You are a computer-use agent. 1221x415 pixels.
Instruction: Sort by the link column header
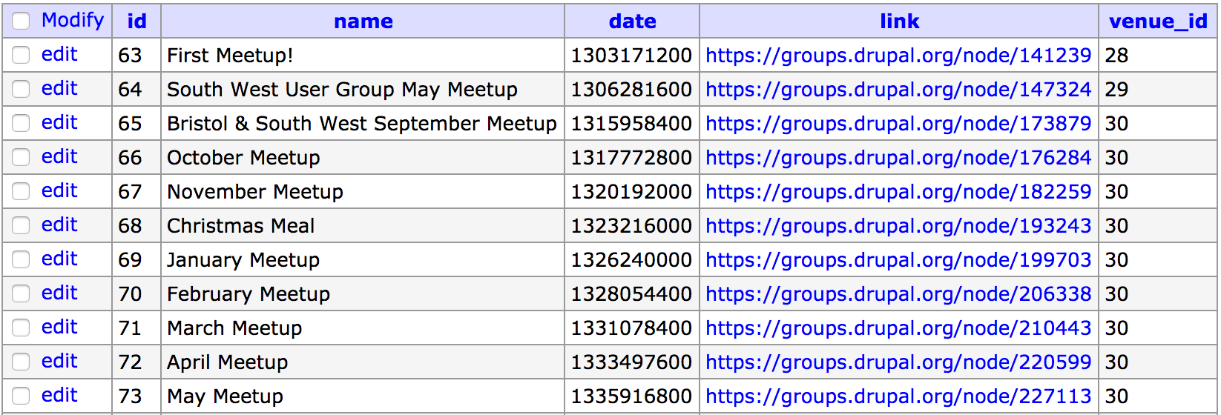pyautogui.click(x=899, y=21)
